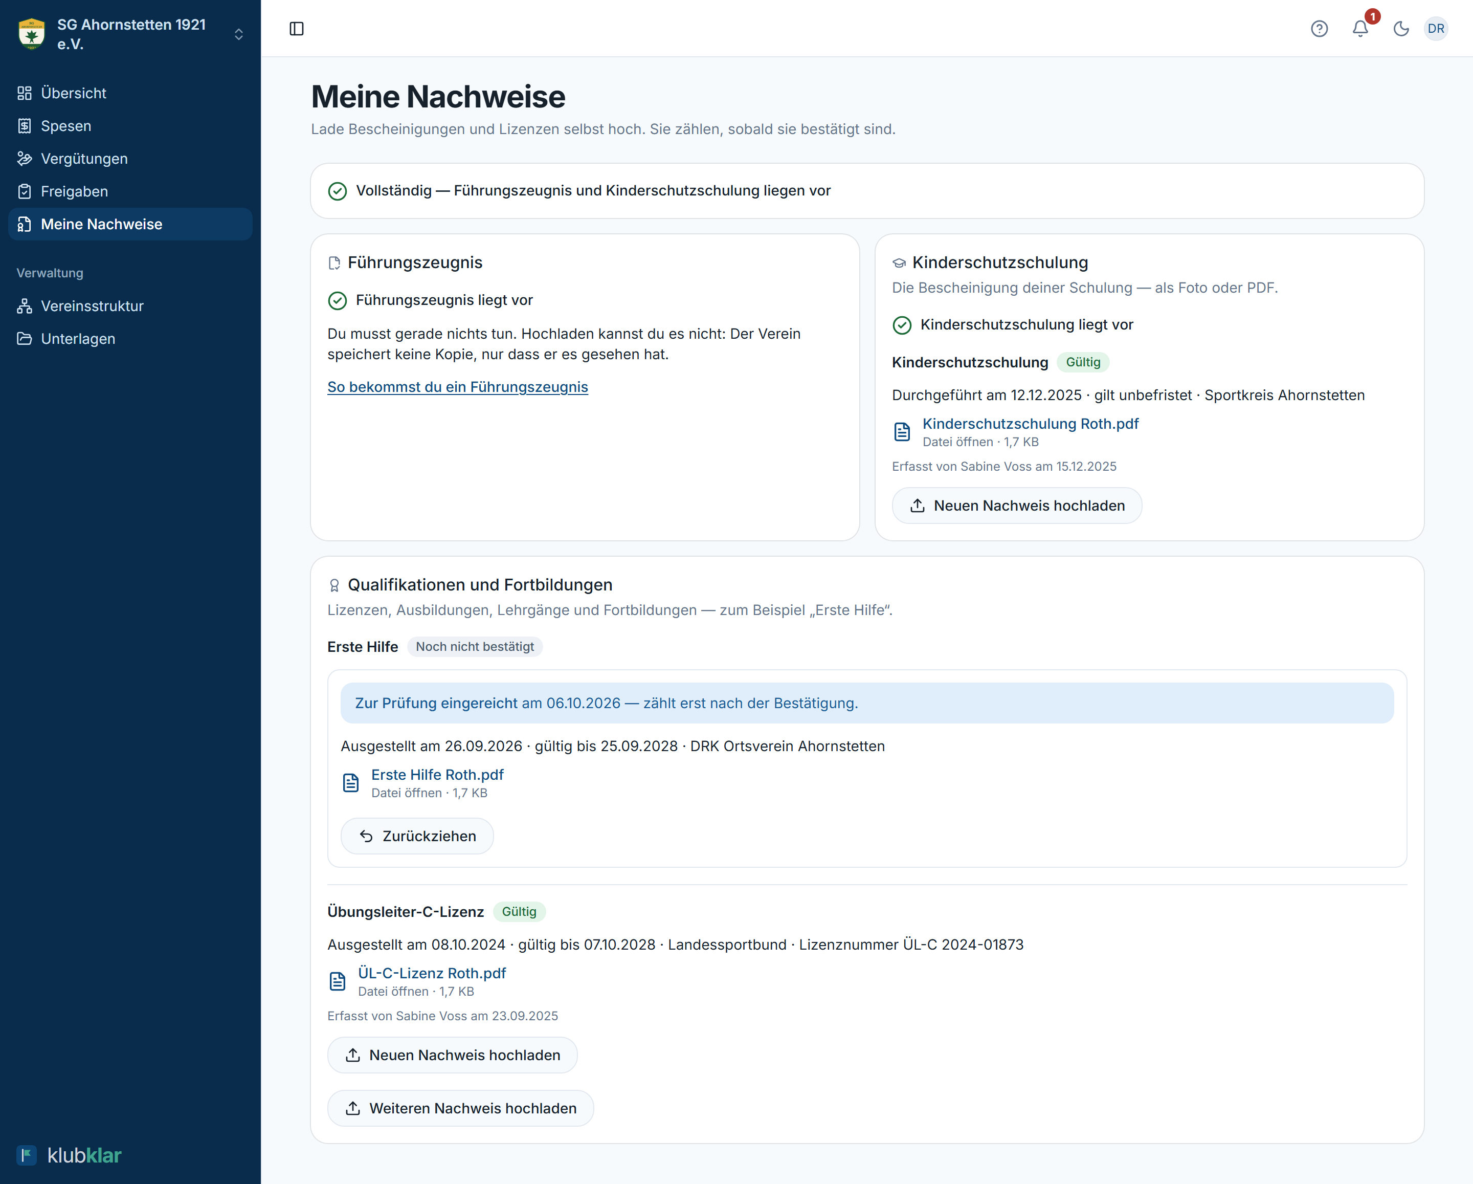Click the klubklar logo icon
Viewport: 1473px width, 1184px height.
26,1155
